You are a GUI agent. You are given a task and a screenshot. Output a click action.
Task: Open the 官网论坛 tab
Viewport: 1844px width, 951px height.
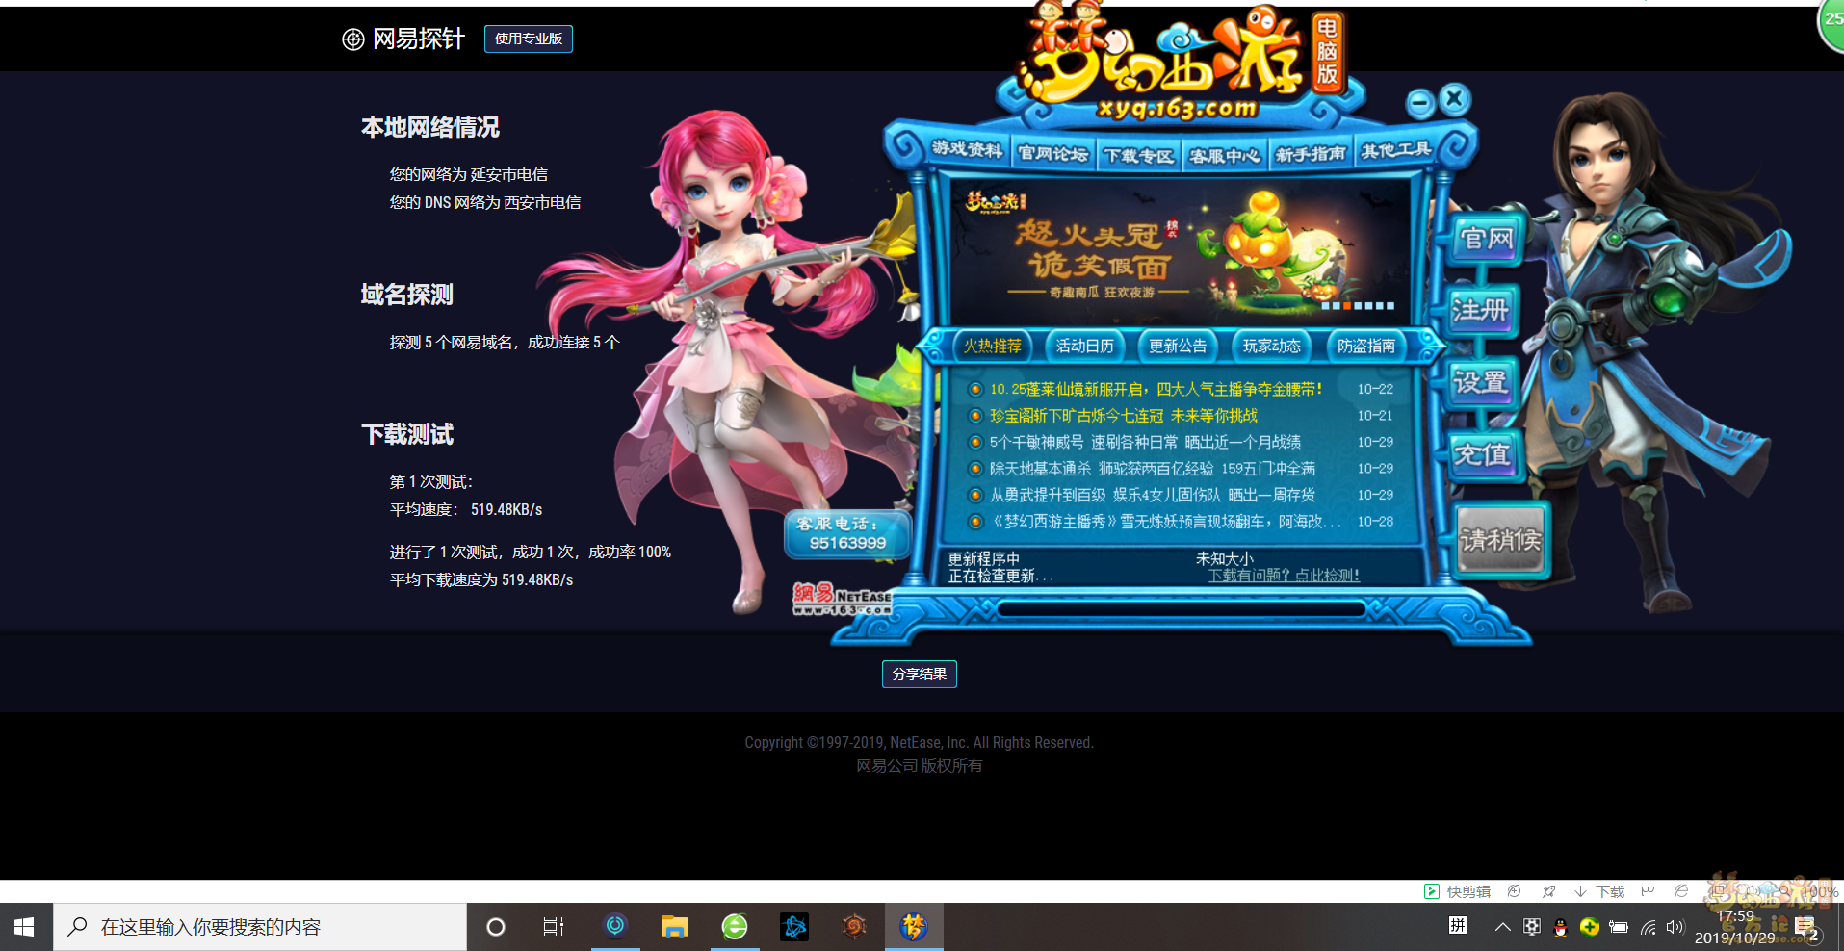(1052, 154)
